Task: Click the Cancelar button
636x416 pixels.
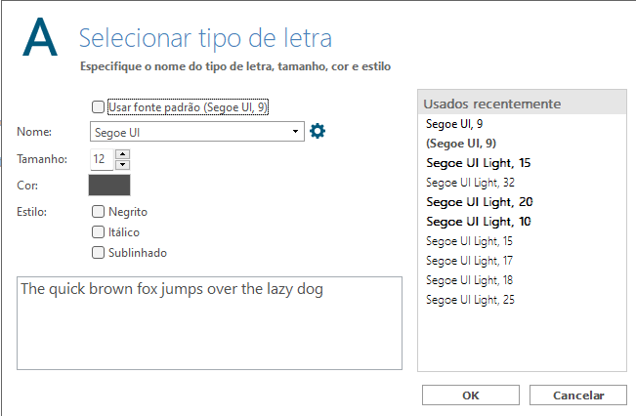Action: point(578,395)
